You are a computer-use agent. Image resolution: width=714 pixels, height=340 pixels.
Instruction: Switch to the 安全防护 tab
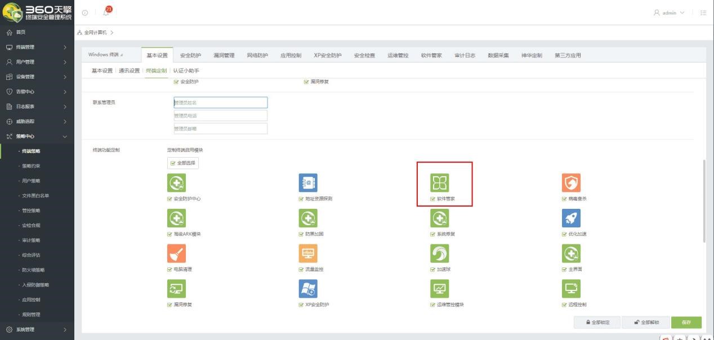coord(190,55)
